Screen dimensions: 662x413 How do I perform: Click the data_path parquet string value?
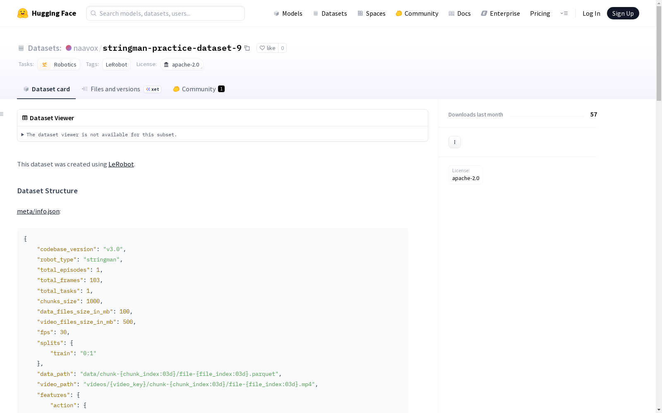coord(179,374)
